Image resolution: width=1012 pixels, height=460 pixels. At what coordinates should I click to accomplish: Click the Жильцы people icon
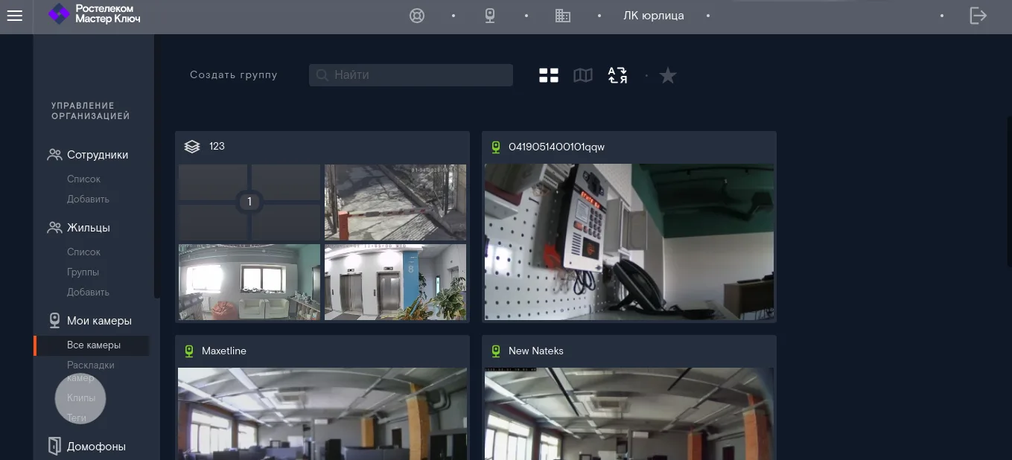(54, 228)
